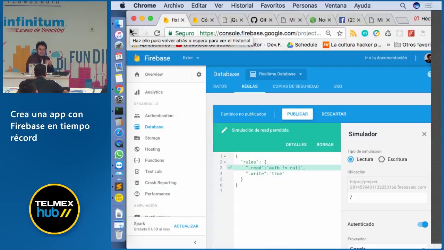Open Spotlight search magnifier in menu bar

click(403, 6)
